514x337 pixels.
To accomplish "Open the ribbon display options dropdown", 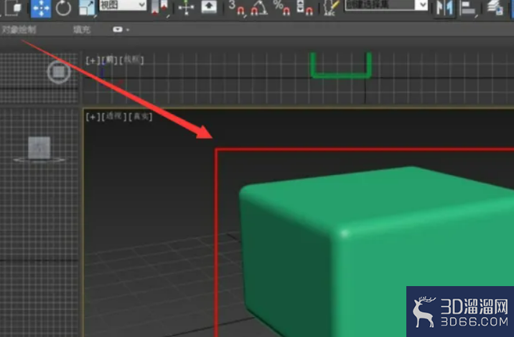I will pos(121,30).
